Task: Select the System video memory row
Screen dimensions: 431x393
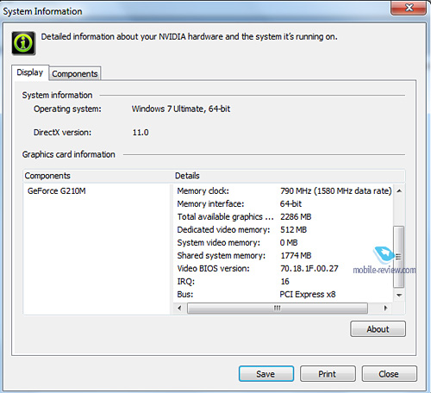Action: coord(284,243)
